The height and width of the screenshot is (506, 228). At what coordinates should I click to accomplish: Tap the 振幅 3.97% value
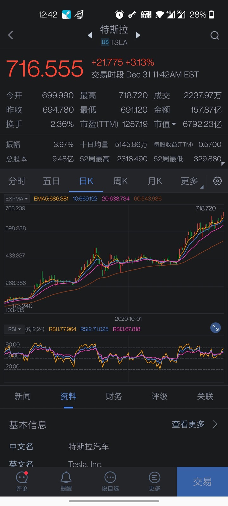(x=63, y=145)
